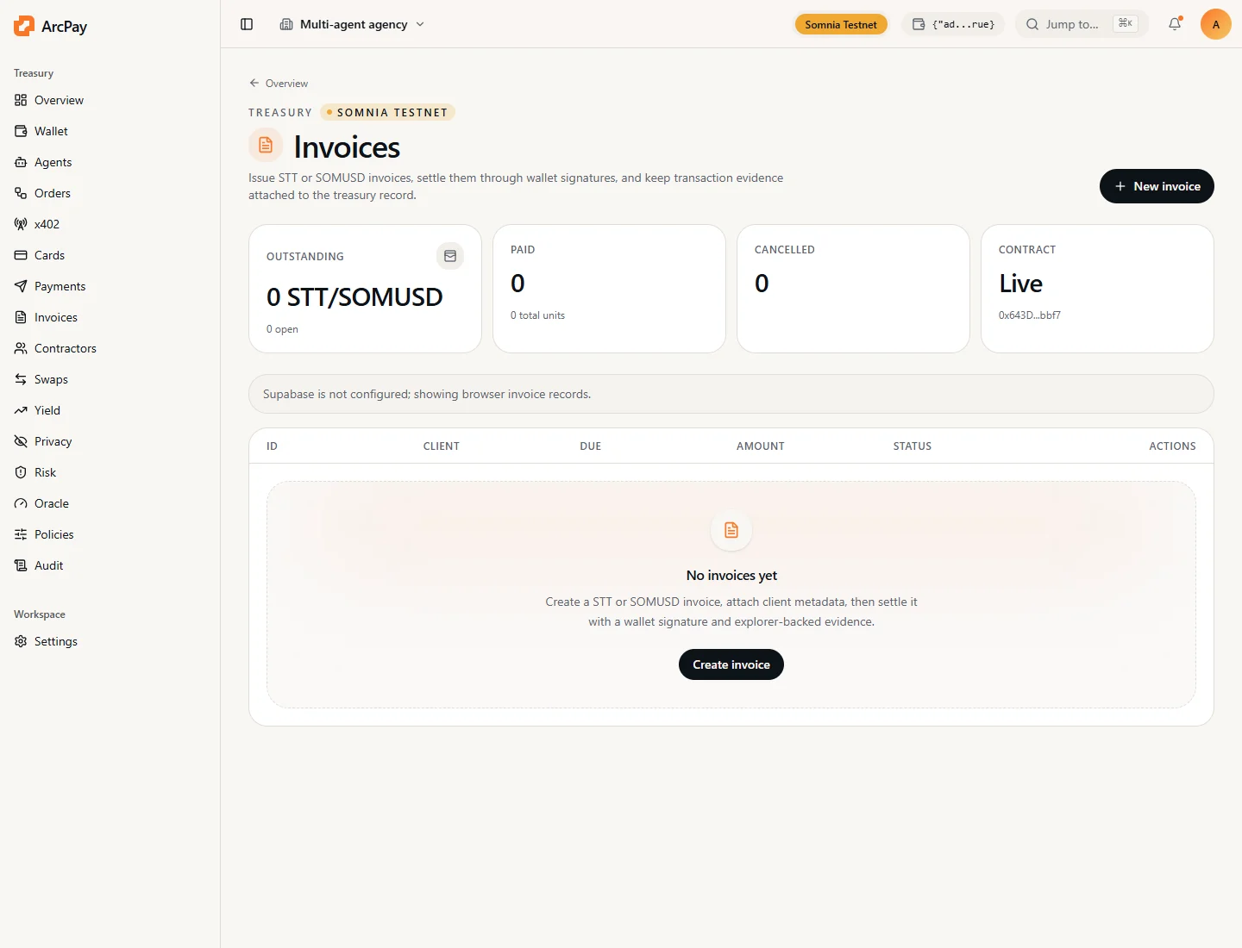Click the STATUS column header
The height and width of the screenshot is (948, 1242).
pos(913,446)
